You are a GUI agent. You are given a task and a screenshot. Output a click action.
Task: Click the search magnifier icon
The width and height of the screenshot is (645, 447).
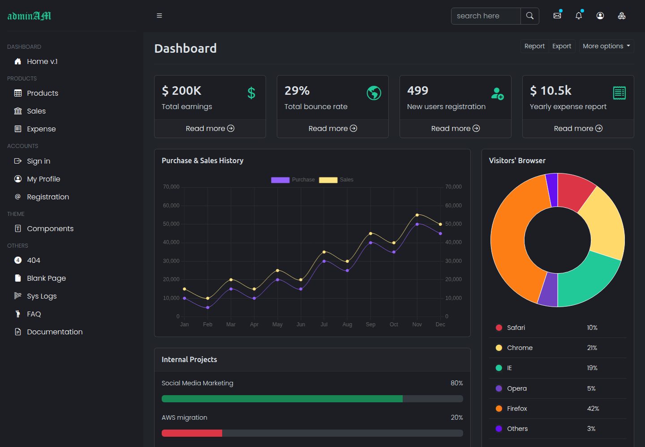530,16
